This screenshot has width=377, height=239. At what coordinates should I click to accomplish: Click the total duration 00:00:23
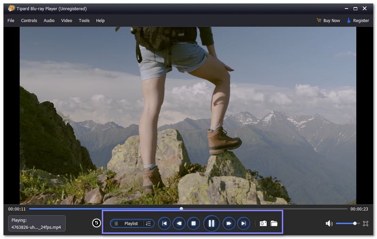click(359, 209)
